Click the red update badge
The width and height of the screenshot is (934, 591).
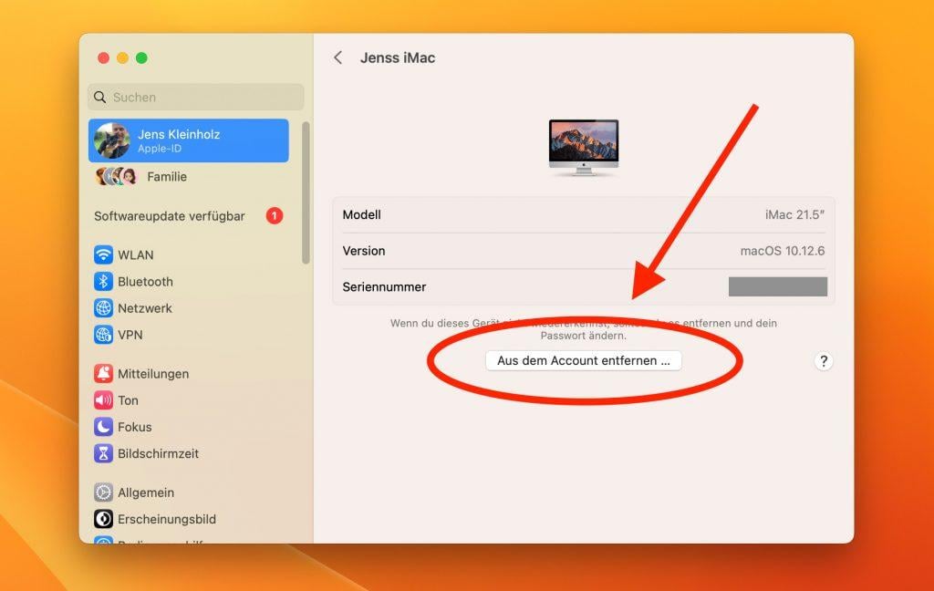274,215
